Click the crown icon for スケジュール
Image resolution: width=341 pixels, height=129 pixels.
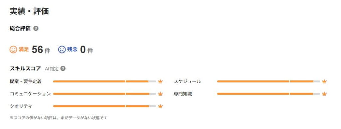[324, 82]
